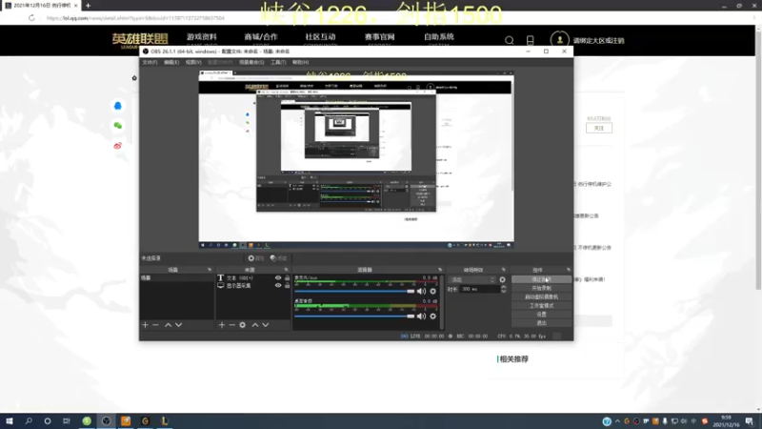Move the source up with the up arrow in the Sources panel
Screen dimensions: 762x429
pos(254,325)
